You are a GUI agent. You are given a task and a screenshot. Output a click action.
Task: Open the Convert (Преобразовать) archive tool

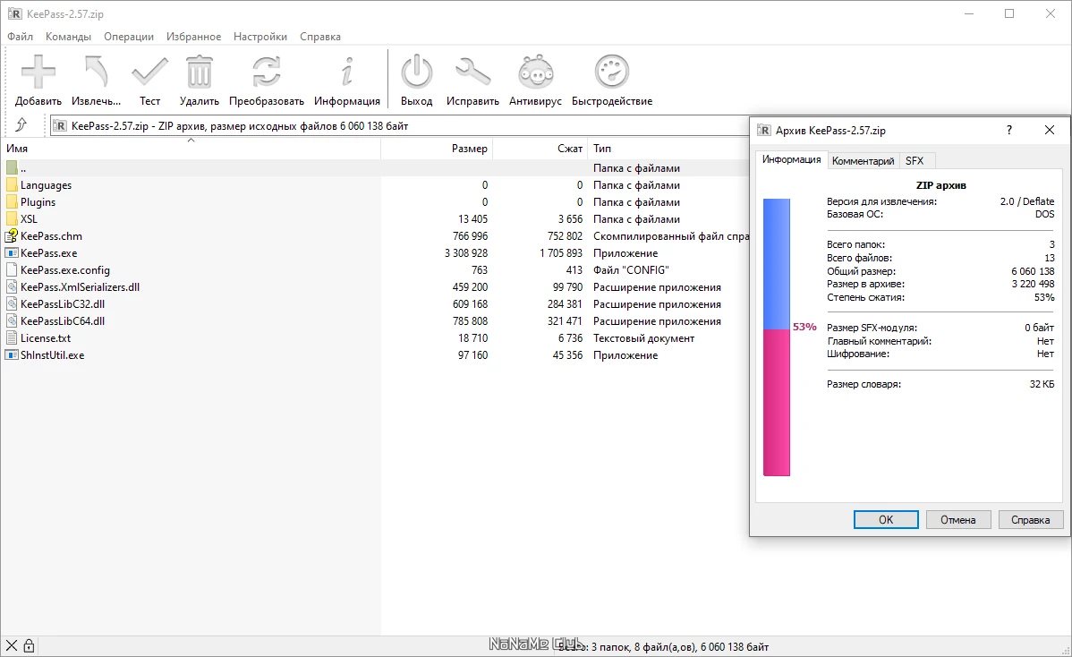pos(266,73)
